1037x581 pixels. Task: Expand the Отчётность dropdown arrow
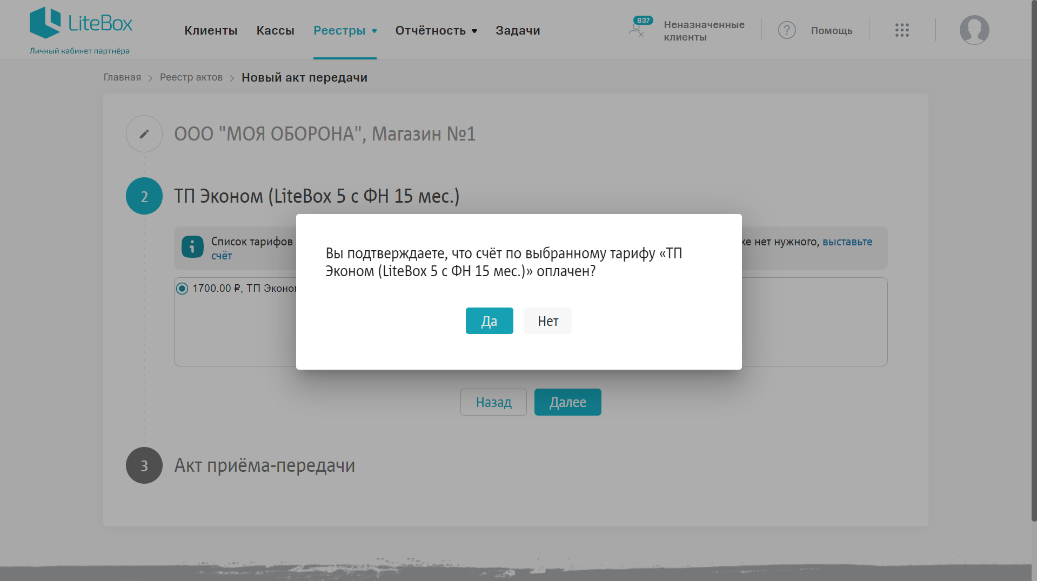click(474, 31)
